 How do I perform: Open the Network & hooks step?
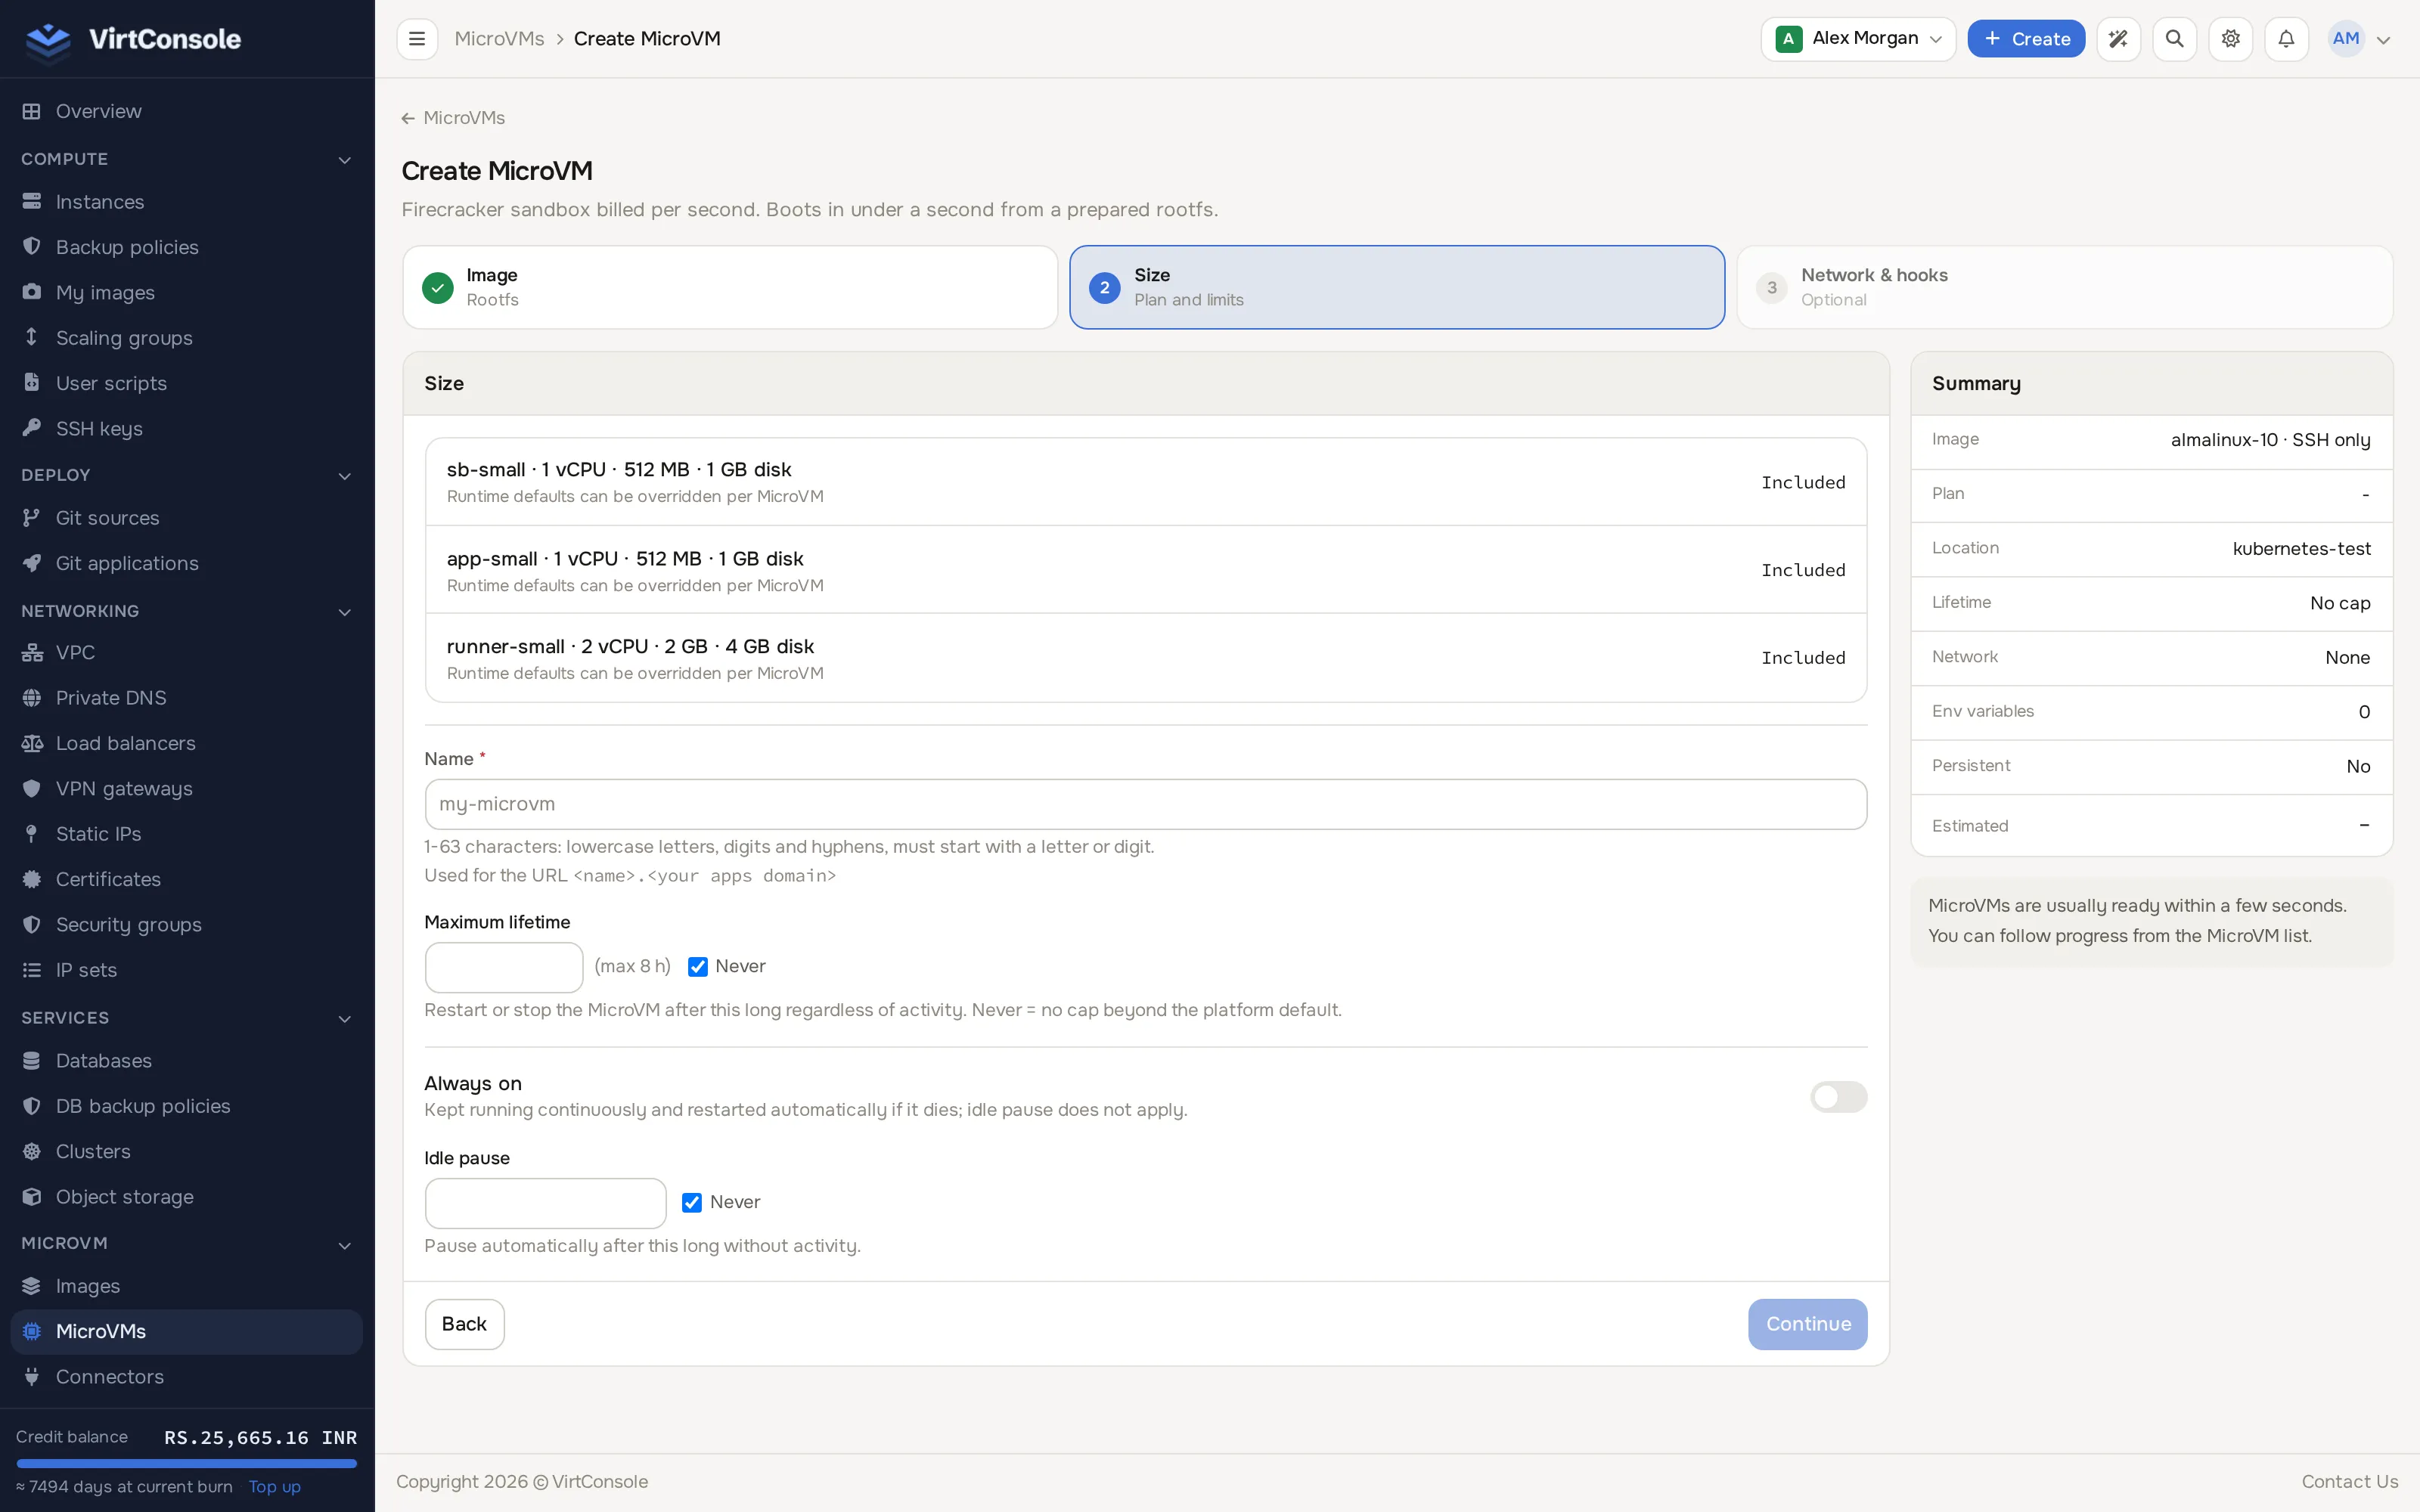2064,287
